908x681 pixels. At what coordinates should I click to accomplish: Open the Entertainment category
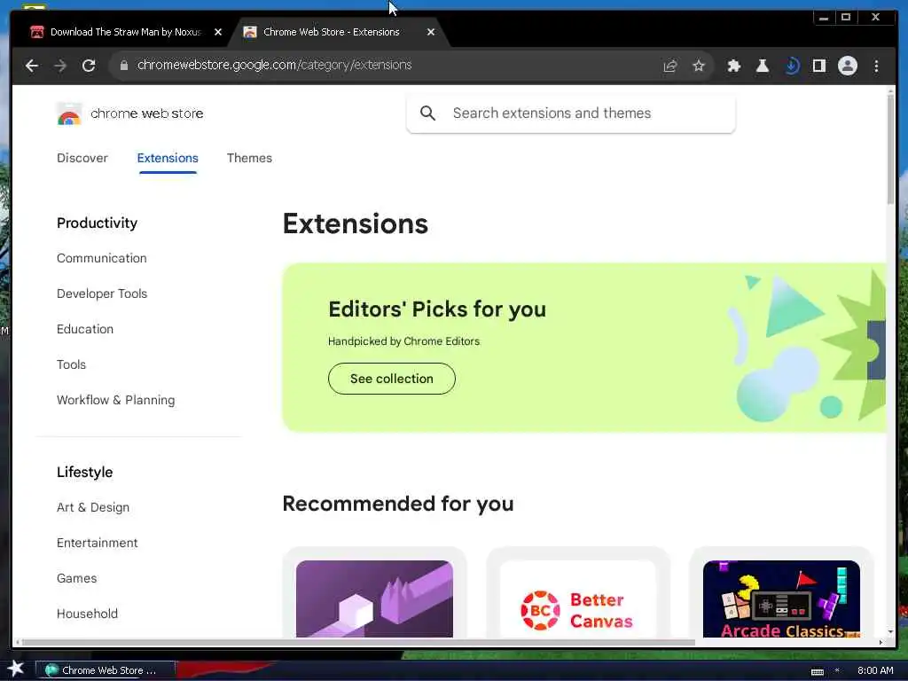click(x=98, y=543)
